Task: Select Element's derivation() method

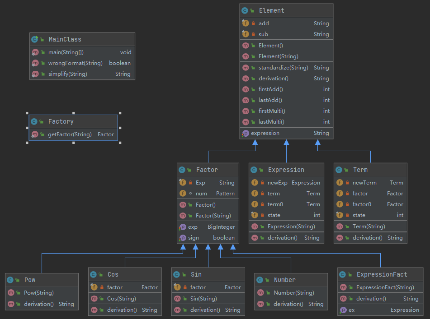Action: pyautogui.click(x=286, y=79)
